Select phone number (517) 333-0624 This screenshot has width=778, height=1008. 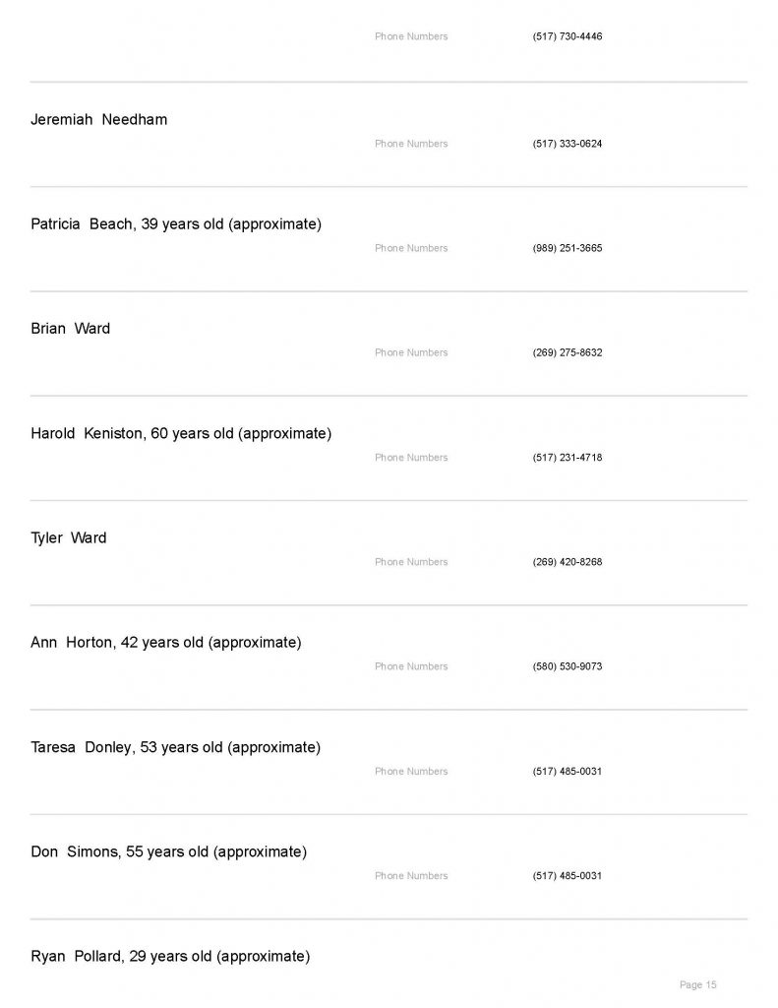tap(568, 144)
